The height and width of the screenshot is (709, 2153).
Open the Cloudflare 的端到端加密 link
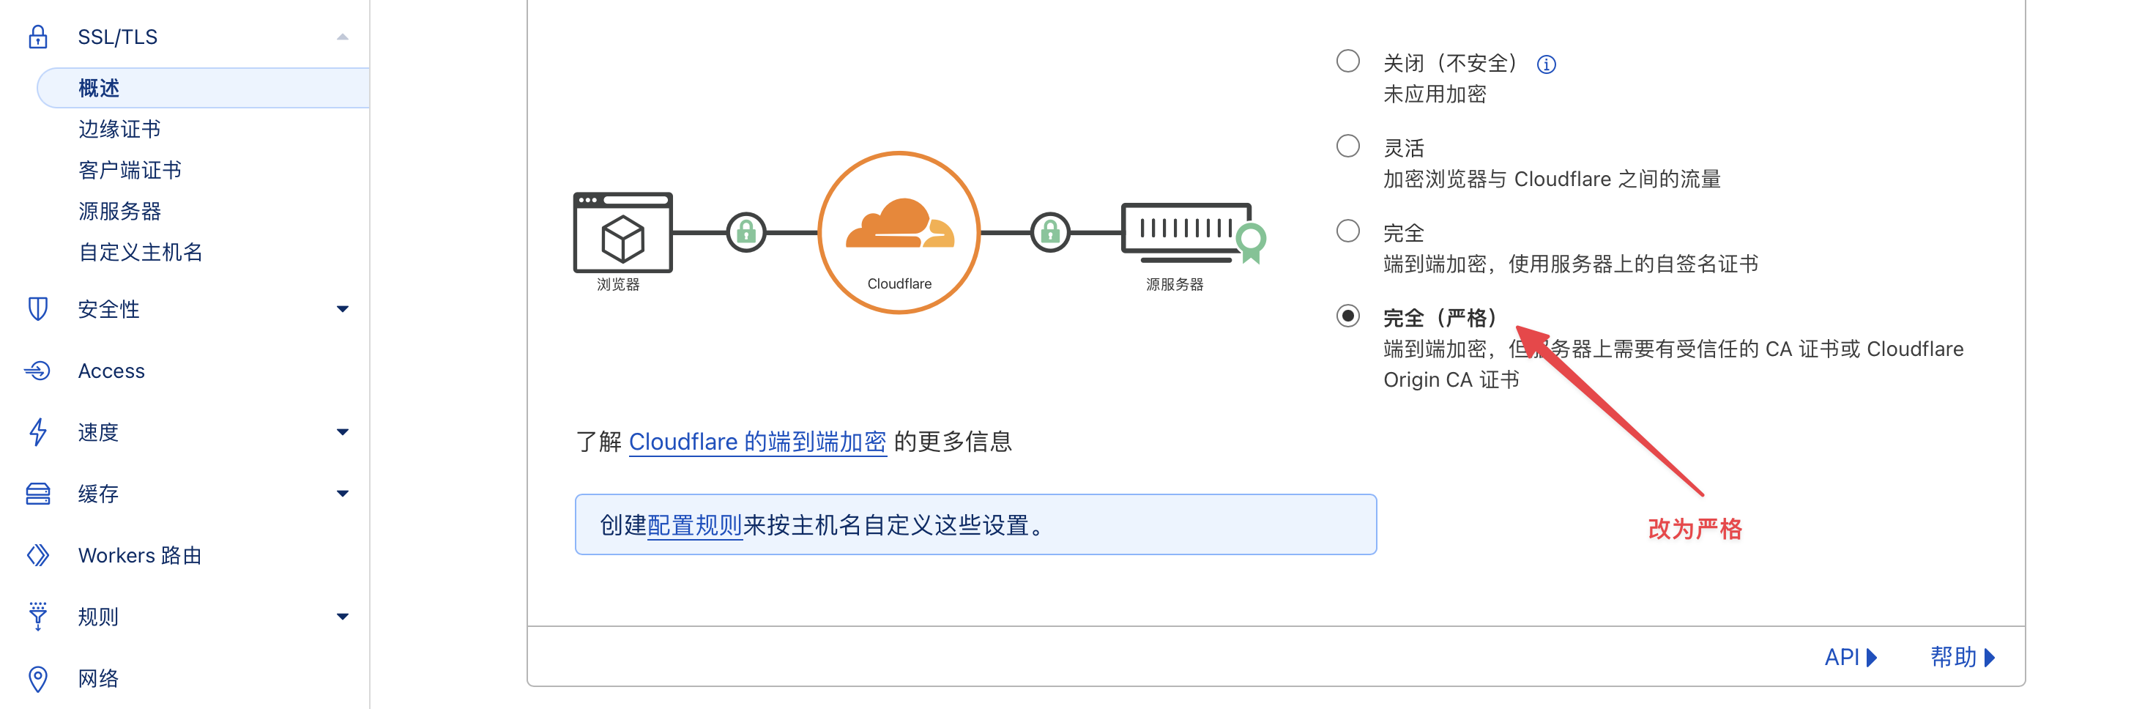(757, 442)
